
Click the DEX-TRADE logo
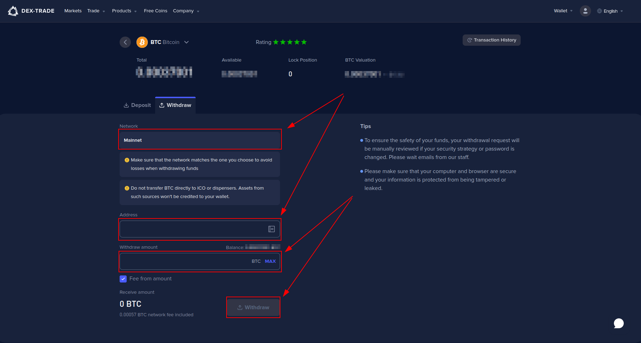point(31,11)
